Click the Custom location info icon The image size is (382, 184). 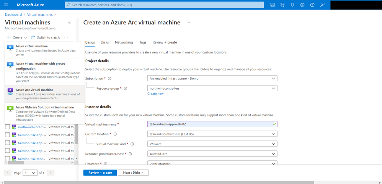(x=115, y=134)
